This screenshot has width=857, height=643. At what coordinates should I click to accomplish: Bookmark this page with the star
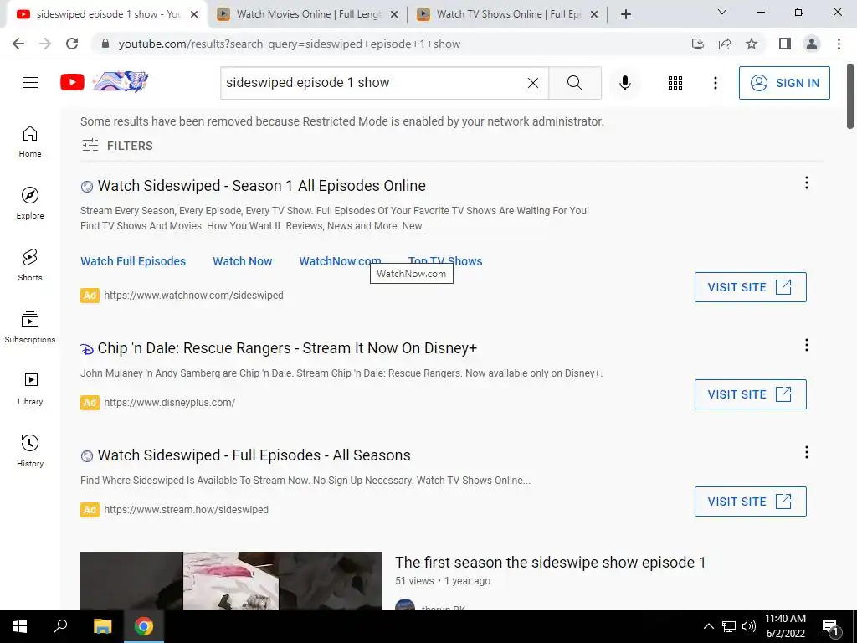coord(752,44)
